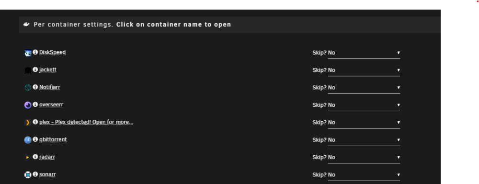Click the qbittorrent blue icon
479x184 pixels.
pyautogui.click(x=28, y=140)
